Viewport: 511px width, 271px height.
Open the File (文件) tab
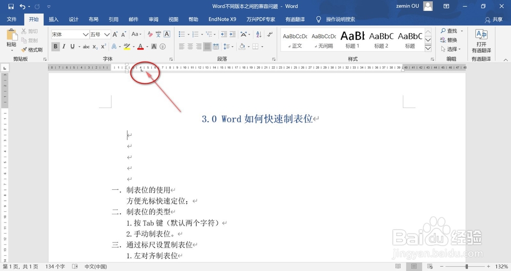click(x=12, y=19)
